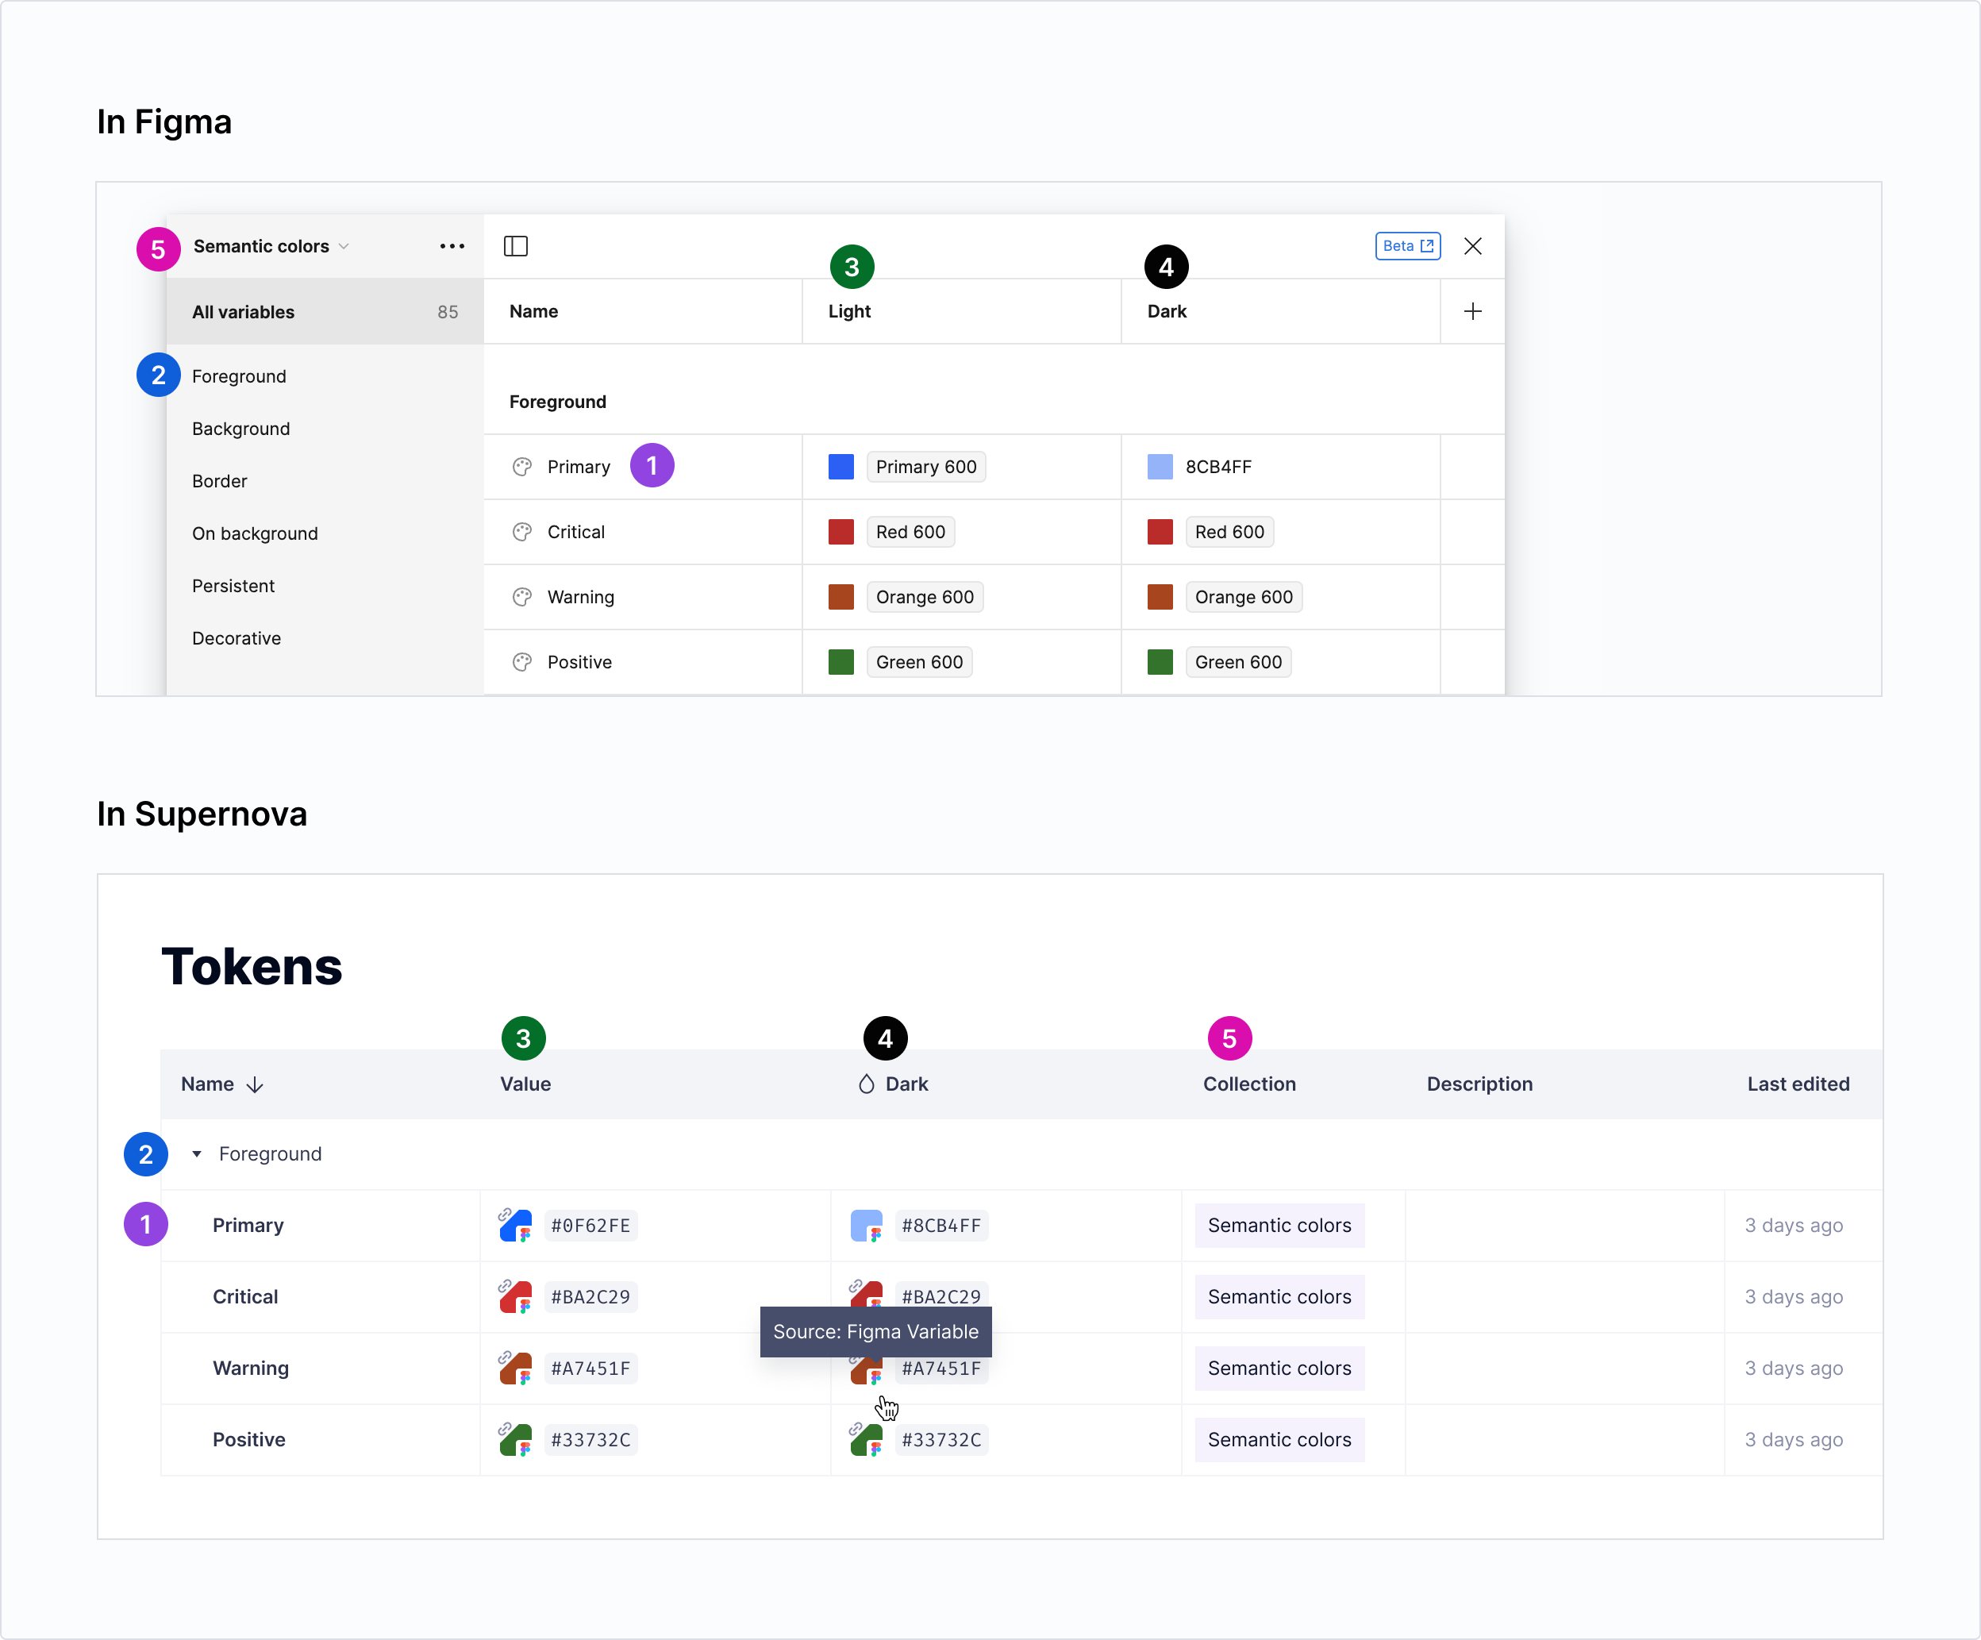Select the On background group
Image resolution: width=1981 pixels, height=1640 pixels.
pos(255,534)
